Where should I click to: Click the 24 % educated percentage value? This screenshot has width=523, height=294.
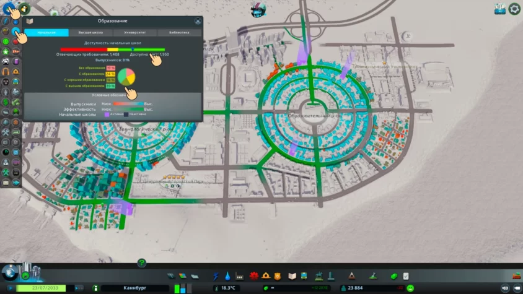(x=110, y=74)
